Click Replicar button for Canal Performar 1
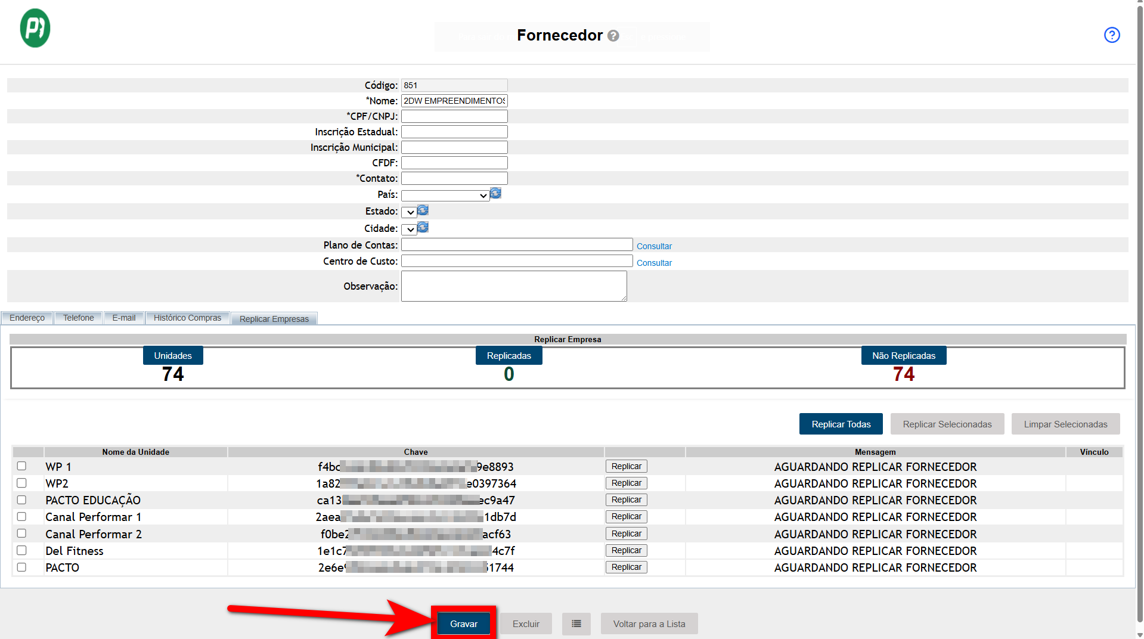The height and width of the screenshot is (639, 1144). coord(626,517)
